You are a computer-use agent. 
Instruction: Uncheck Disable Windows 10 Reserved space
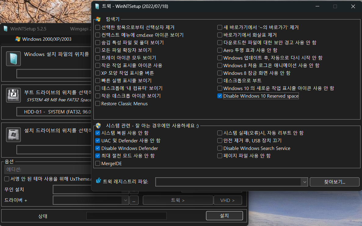pyautogui.click(x=220, y=96)
